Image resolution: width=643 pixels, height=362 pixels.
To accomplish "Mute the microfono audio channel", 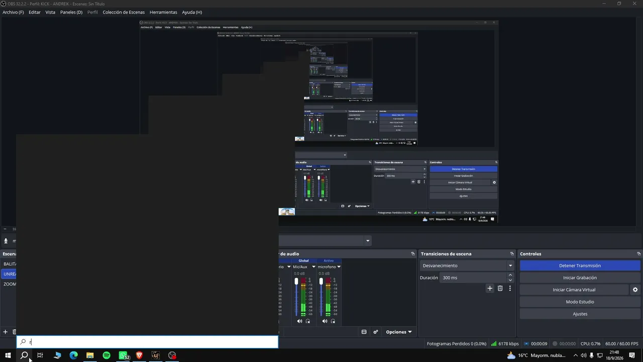I will 325,321.
